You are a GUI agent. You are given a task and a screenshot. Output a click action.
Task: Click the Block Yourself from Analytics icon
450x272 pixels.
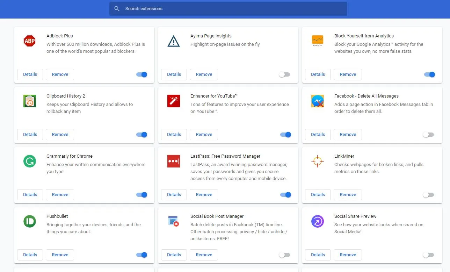tap(318, 41)
